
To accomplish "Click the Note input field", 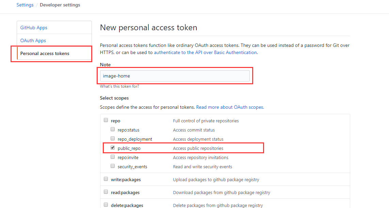I will 175,76.
